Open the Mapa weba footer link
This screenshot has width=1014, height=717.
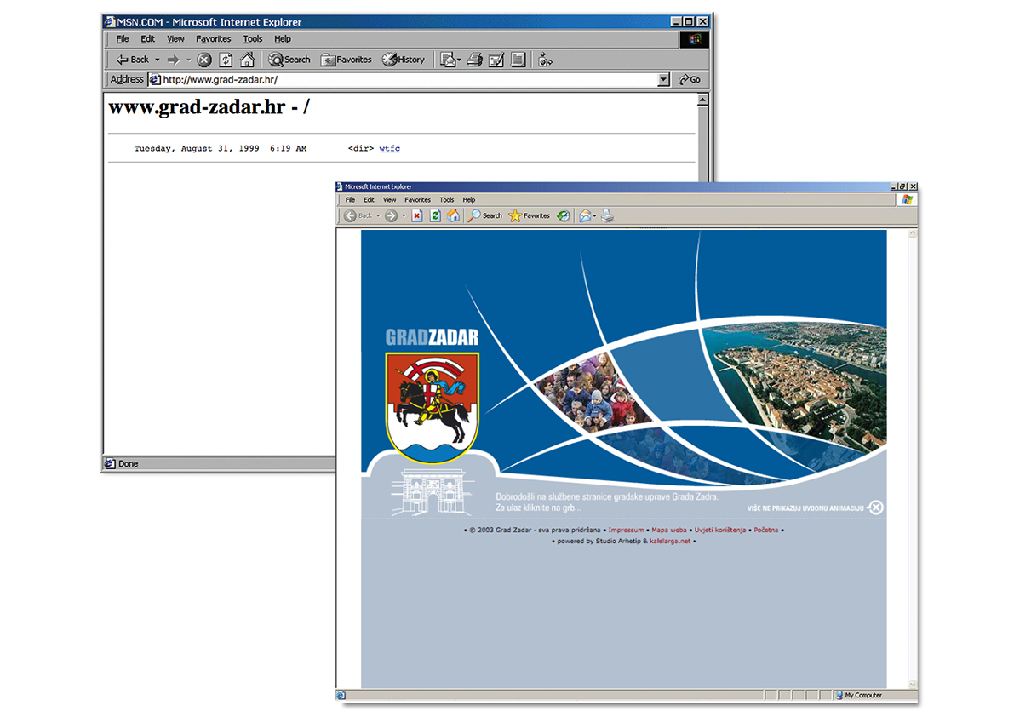point(669,529)
